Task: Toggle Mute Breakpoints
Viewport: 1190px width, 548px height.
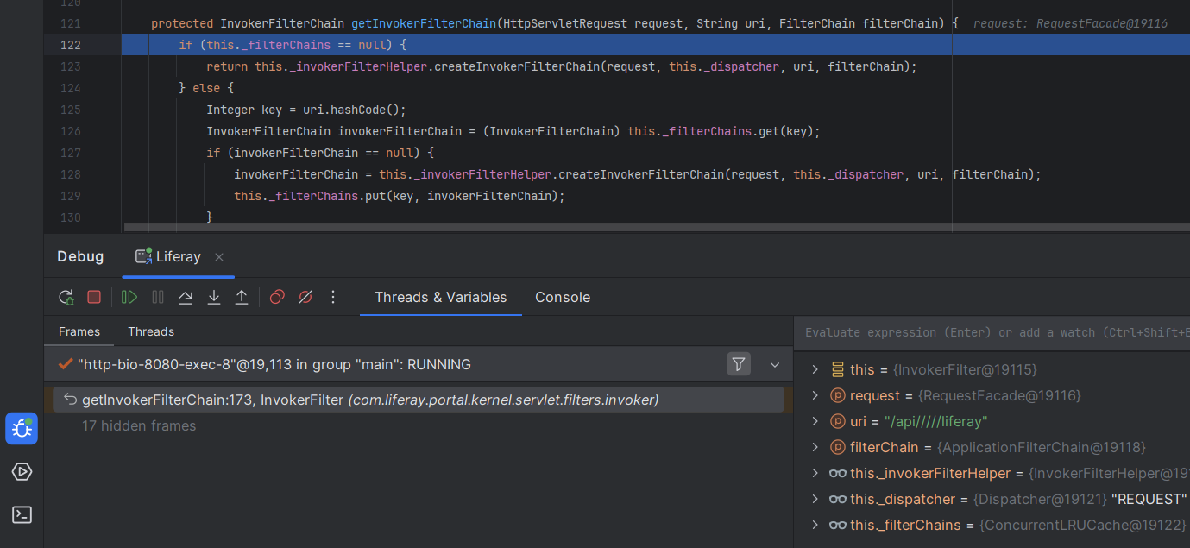Action: (305, 297)
